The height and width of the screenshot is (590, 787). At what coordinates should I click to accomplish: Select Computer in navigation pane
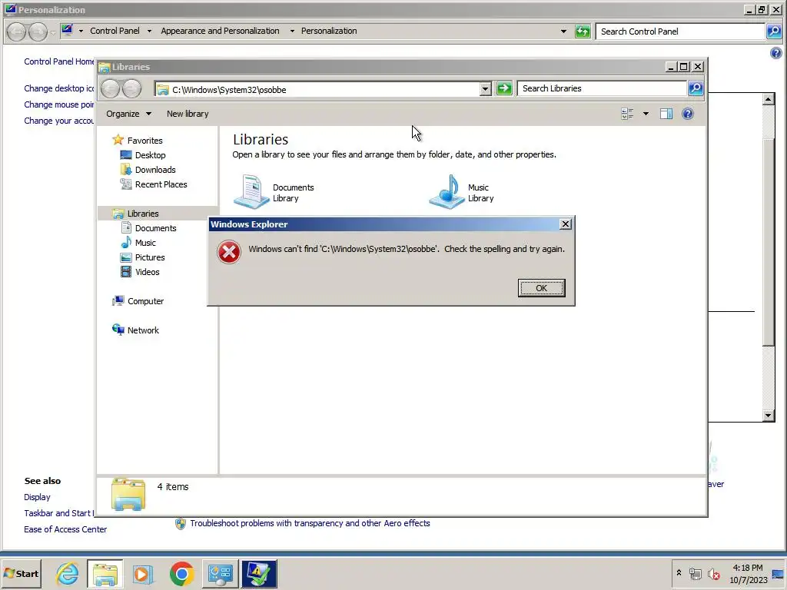[138, 301]
